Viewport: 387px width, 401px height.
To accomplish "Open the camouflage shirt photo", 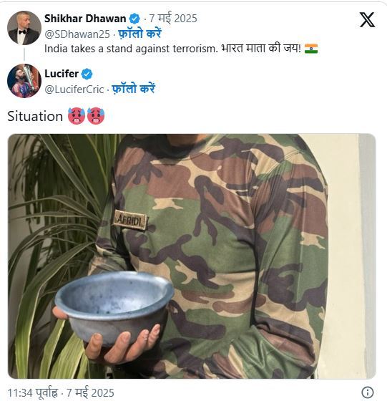I will [x=192, y=256].
